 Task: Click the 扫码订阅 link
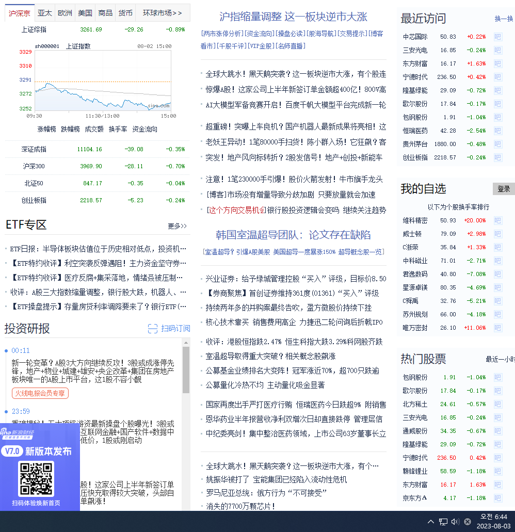coord(175,328)
